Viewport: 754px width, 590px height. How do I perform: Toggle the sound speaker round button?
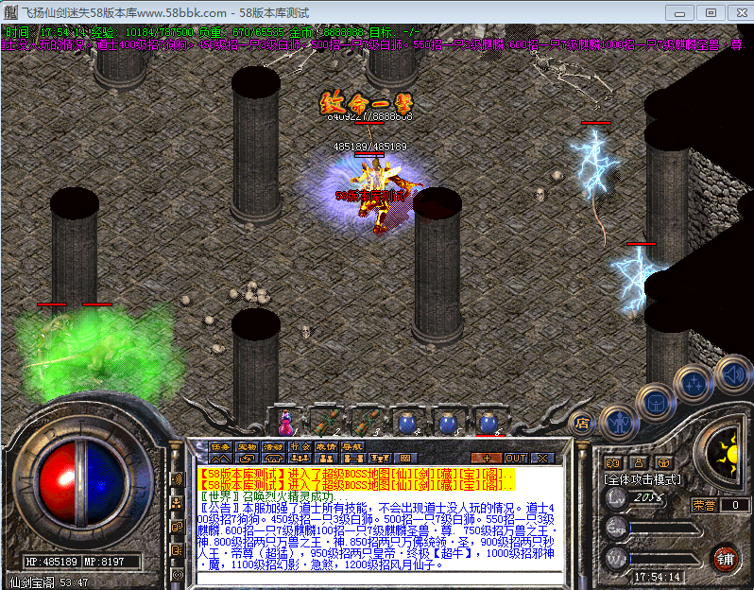pos(733,373)
